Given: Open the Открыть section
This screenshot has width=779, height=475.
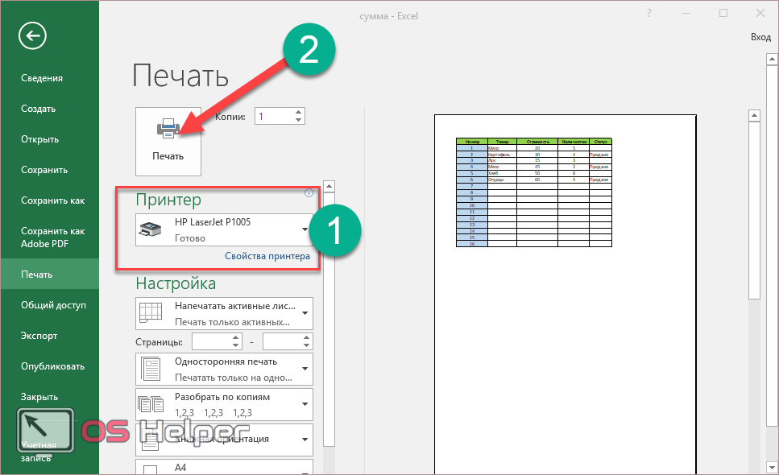Looking at the screenshot, I should click(39, 139).
